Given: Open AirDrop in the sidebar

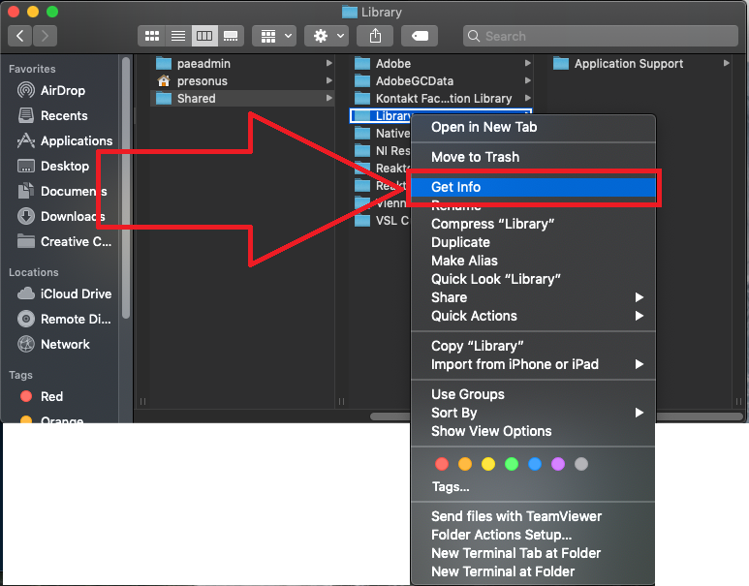Looking at the screenshot, I should (x=63, y=90).
